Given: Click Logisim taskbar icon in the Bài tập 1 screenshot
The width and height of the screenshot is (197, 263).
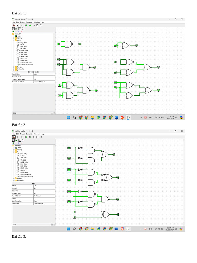Looking at the screenshot, I should click(x=128, y=118).
